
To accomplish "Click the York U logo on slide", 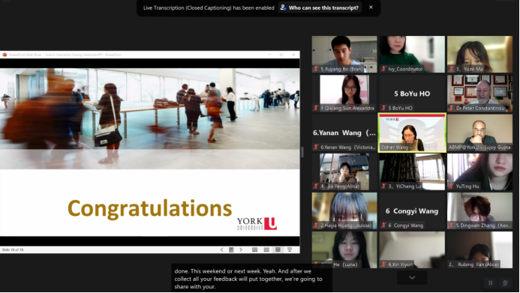I will tap(257, 223).
